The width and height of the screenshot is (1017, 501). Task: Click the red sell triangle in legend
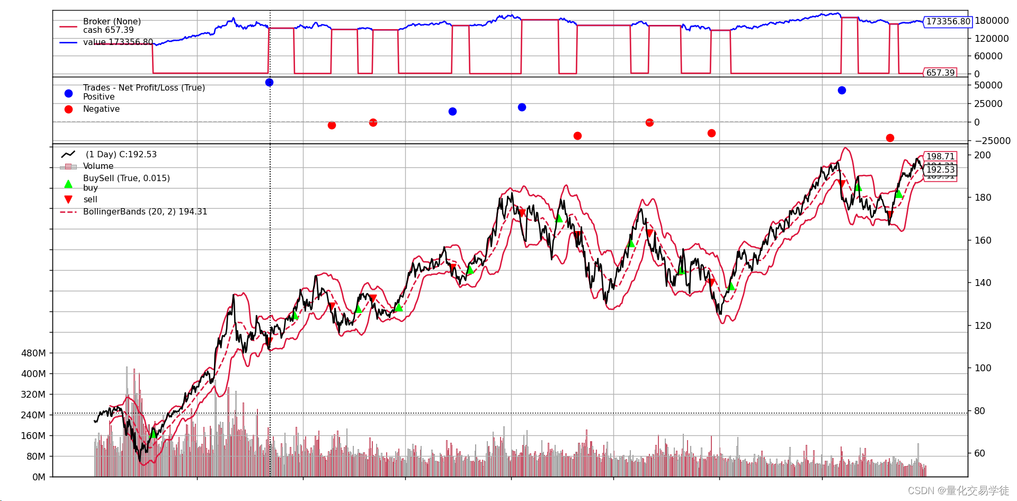68,200
